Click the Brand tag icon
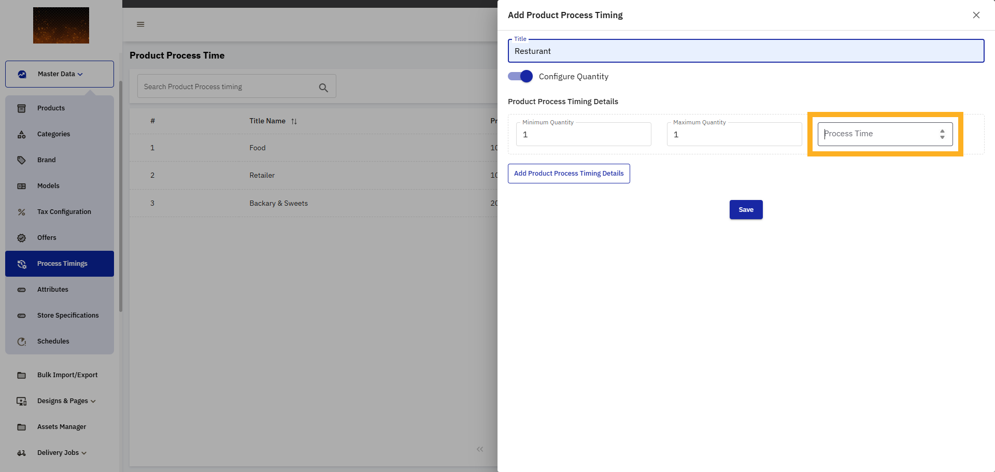This screenshot has height=472, width=995. point(21,160)
